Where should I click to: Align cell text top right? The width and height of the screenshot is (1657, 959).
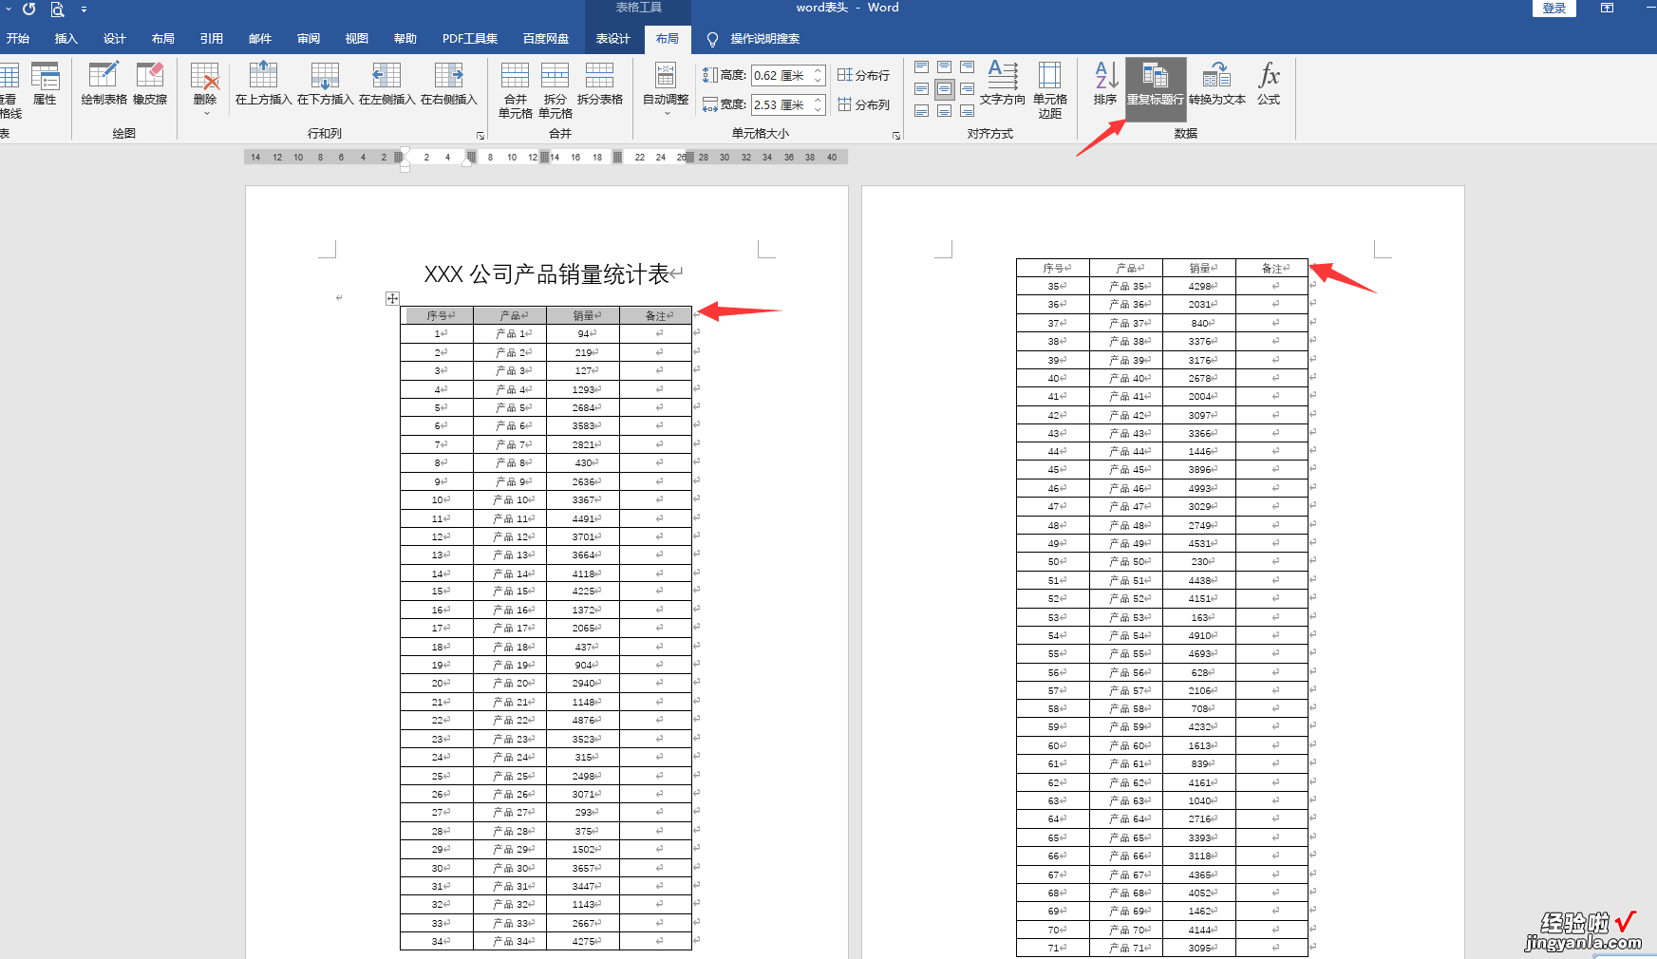pos(968,67)
